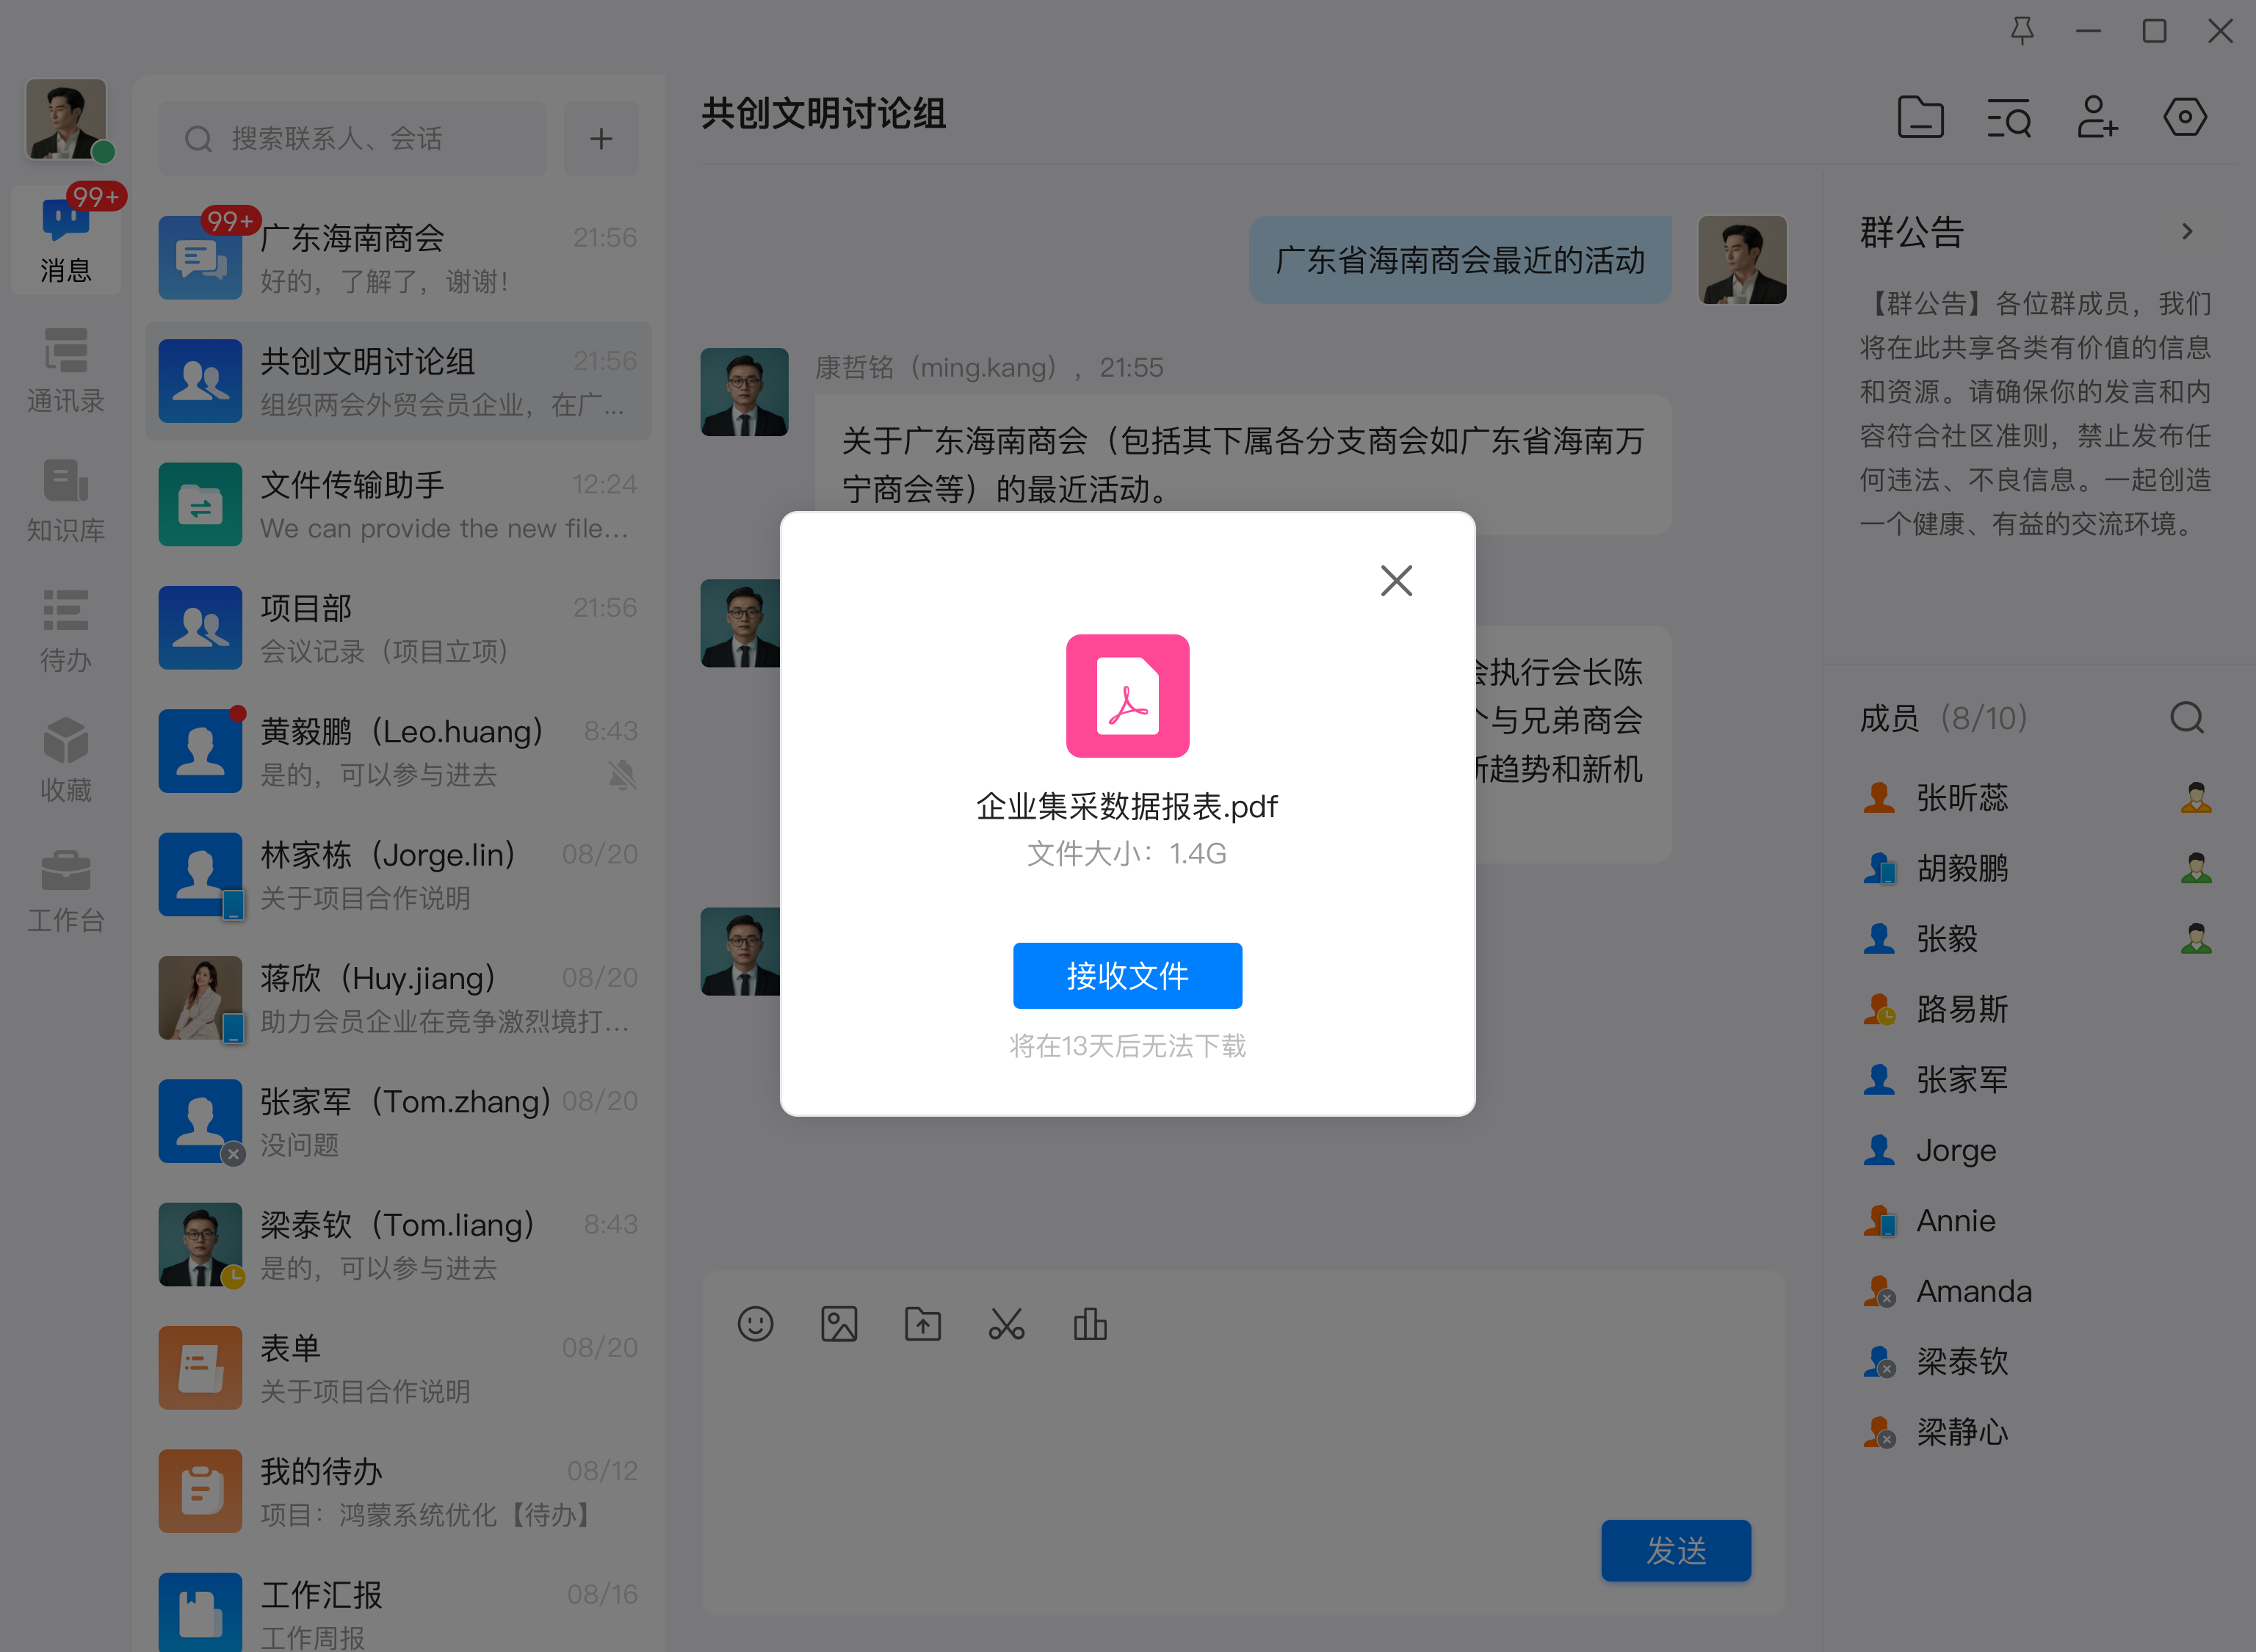Search the member list in the right panel

point(2188,717)
